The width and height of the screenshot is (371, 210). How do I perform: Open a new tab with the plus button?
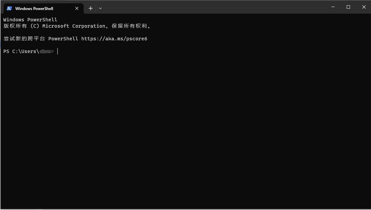pos(91,9)
